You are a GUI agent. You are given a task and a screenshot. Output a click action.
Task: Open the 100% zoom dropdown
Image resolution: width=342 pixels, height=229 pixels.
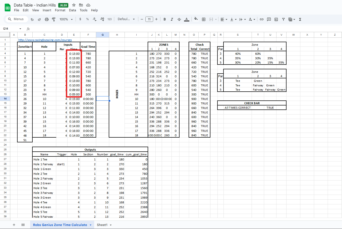(66, 19)
